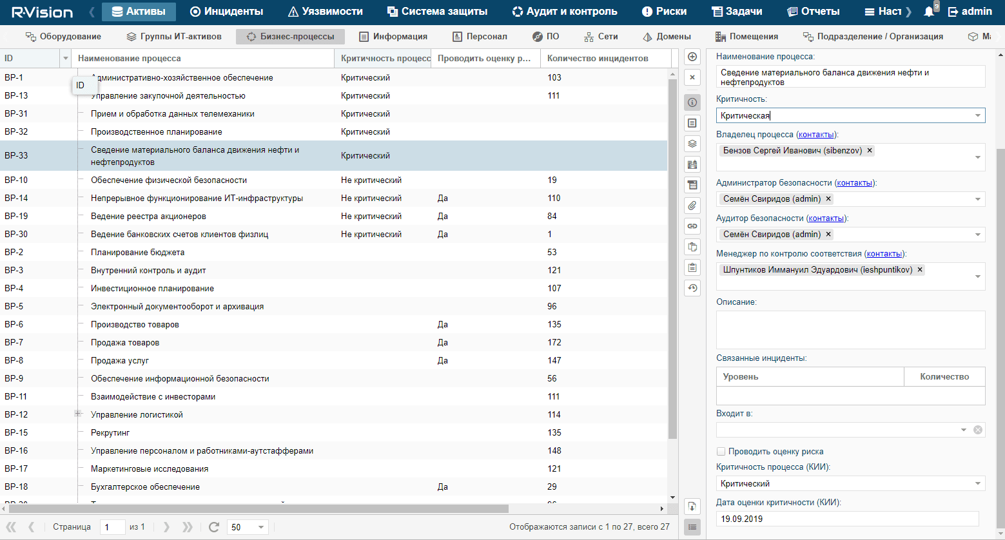The height and width of the screenshot is (540, 1005).
Task: Open the paperclip attachments icon
Action: pos(692,206)
